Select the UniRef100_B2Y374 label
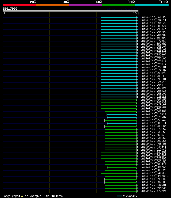This screenshot has height=198, width=171. click(153, 56)
